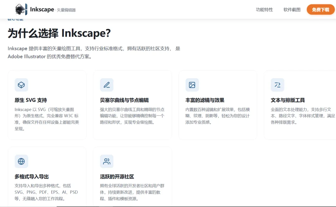Click the 贝塞尔曲线与节点编辑 card title

(124, 100)
